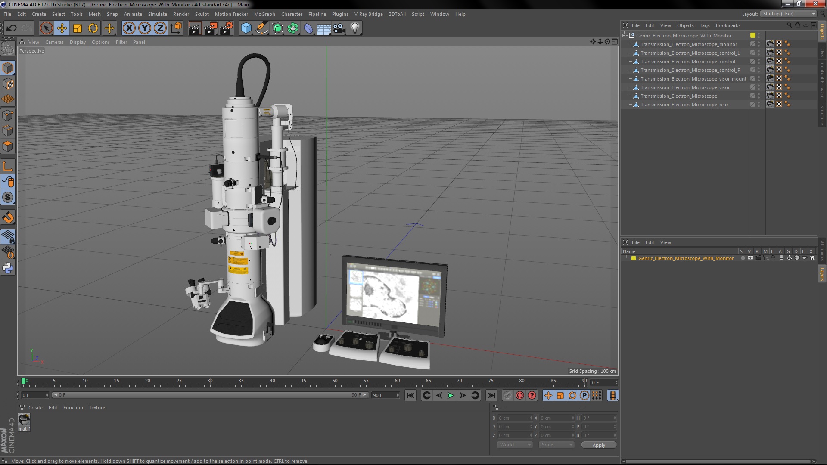Toggle Z-axis lock button
The height and width of the screenshot is (465, 827).
coord(160,28)
